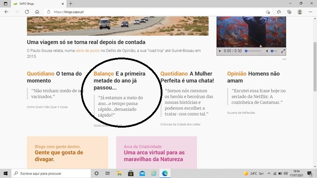The image size is (317, 178).
Task: Adjust the video volume slider
Action: (274, 51)
